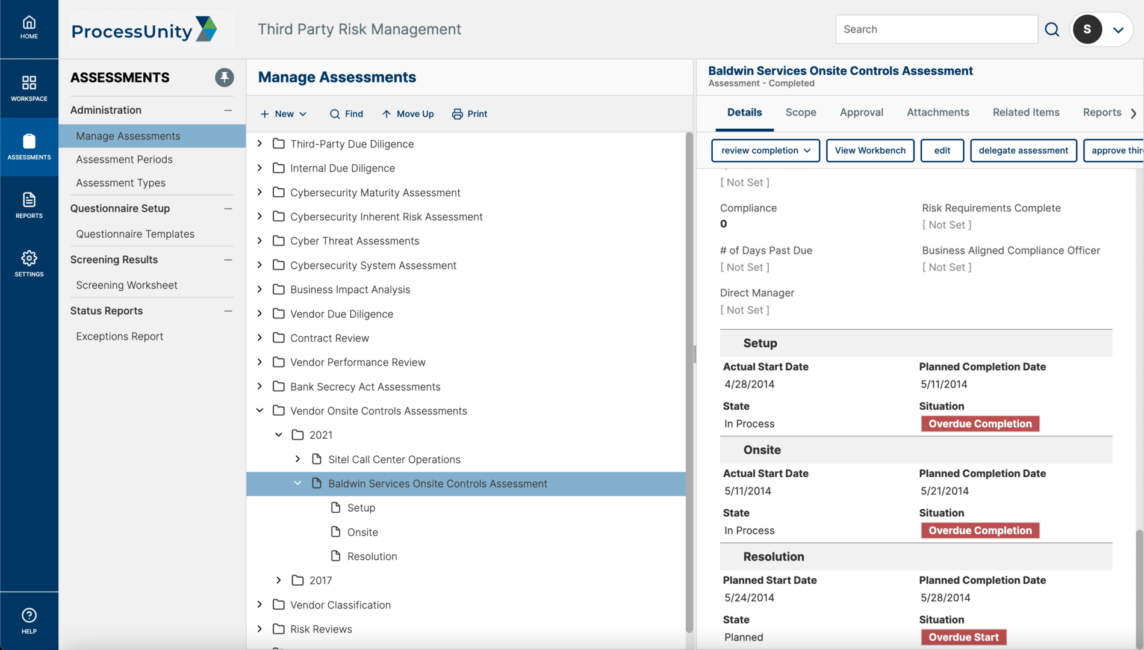1144x650 pixels.
Task: Open the Workspace section
Action: tap(29, 88)
